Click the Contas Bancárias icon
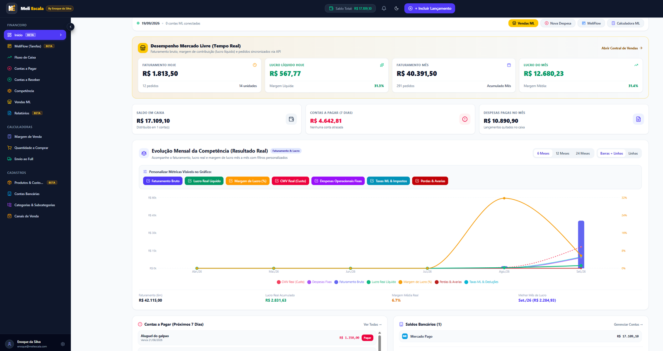The width and height of the screenshot is (663, 351). tap(10, 194)
